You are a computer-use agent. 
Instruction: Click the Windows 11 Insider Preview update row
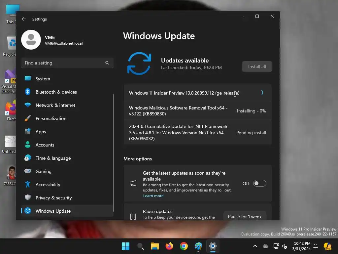(x=197, y=93)
